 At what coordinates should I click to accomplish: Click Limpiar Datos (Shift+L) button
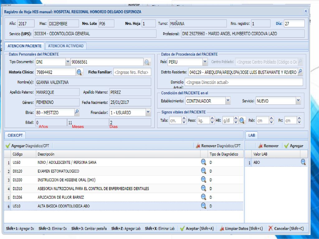coord(241,229)
